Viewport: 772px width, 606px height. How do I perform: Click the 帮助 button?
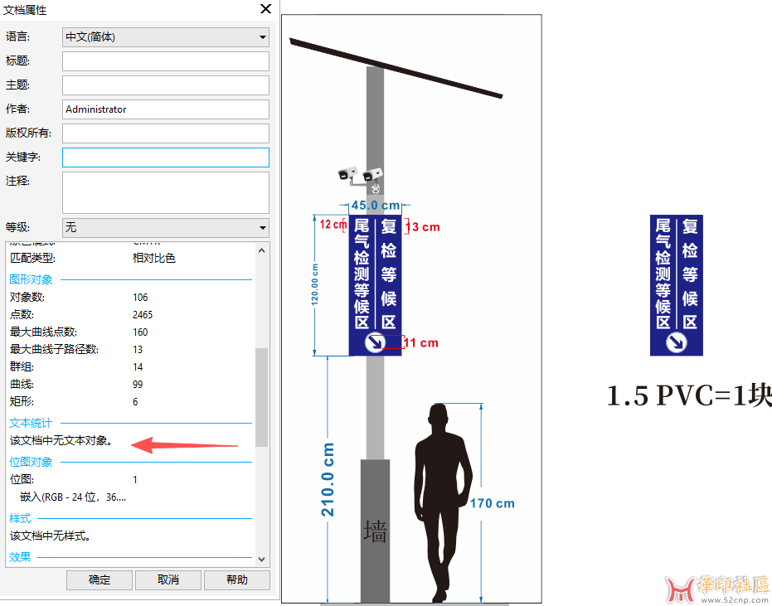tap(236, 579)
